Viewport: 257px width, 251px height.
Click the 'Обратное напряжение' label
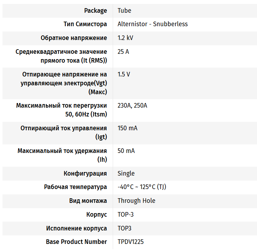[74, 38]
